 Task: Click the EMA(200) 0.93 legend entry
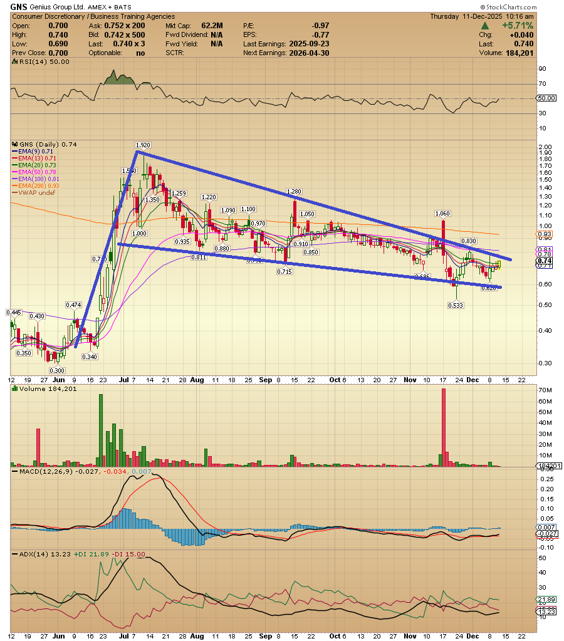tap(36, 186)
